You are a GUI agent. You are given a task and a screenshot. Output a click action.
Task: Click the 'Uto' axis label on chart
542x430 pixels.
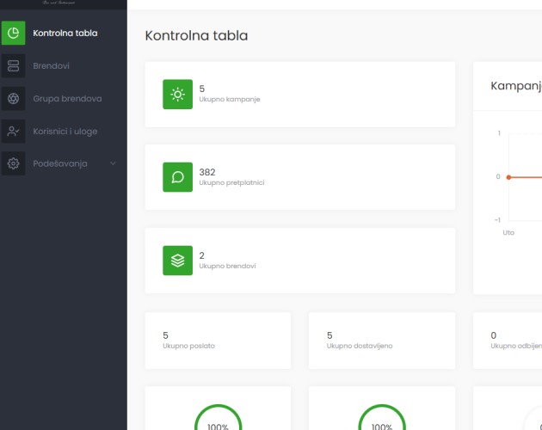508,232
